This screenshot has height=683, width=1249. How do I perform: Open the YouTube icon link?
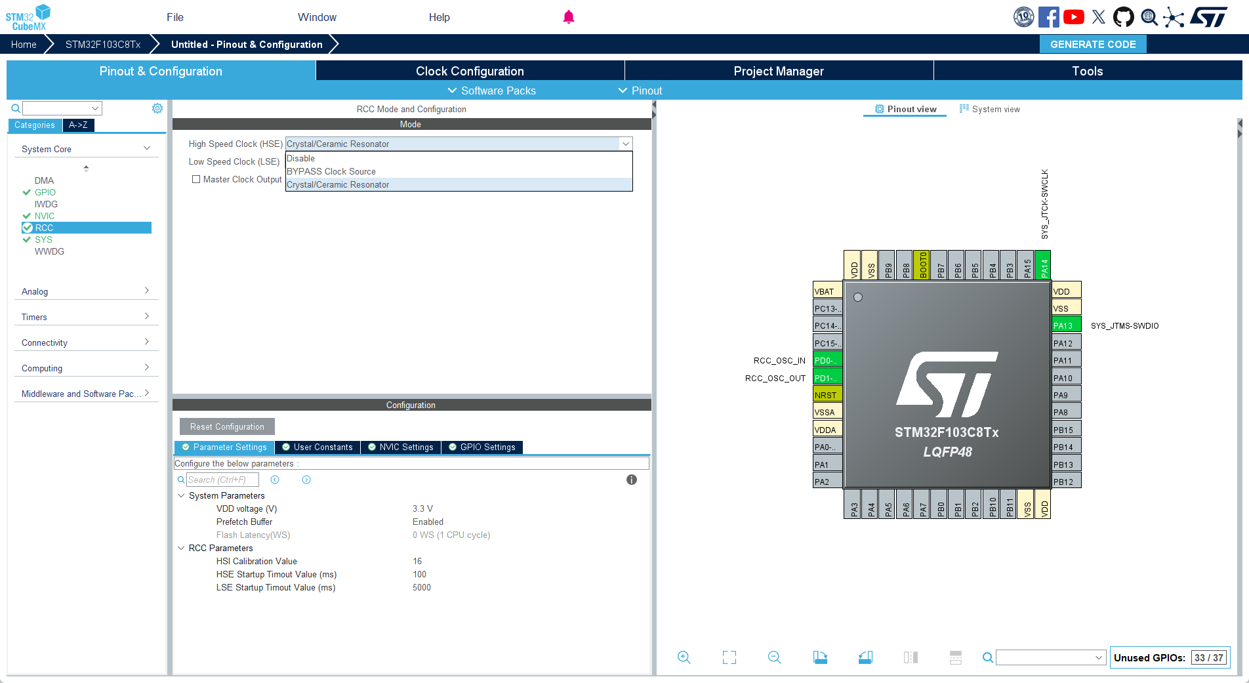coord(1073,17)
